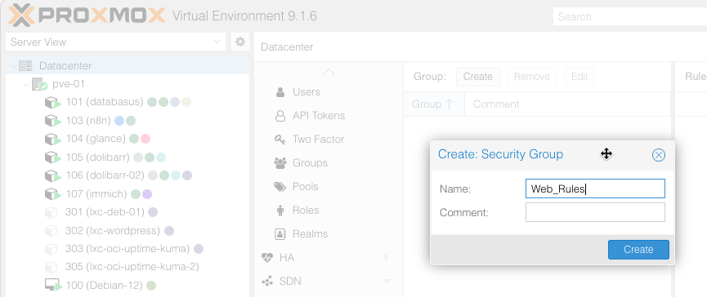Click the Roles person icon
Image resolution: width=707 pixels, height=297 pixels.
pos(280,211)
